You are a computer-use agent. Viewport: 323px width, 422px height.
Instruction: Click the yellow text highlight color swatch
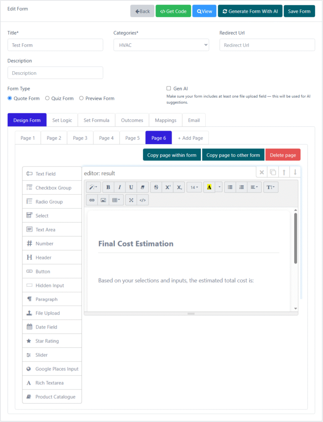coord(209,187)
